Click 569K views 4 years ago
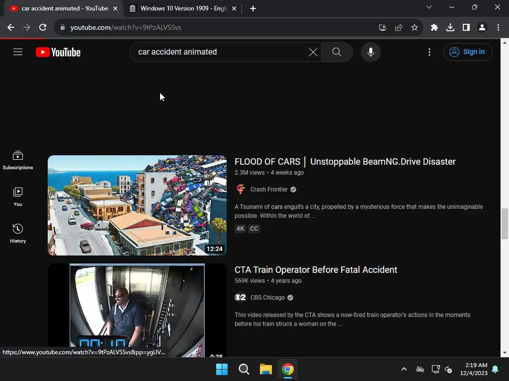The image size is (509, 381). (268, 281)
